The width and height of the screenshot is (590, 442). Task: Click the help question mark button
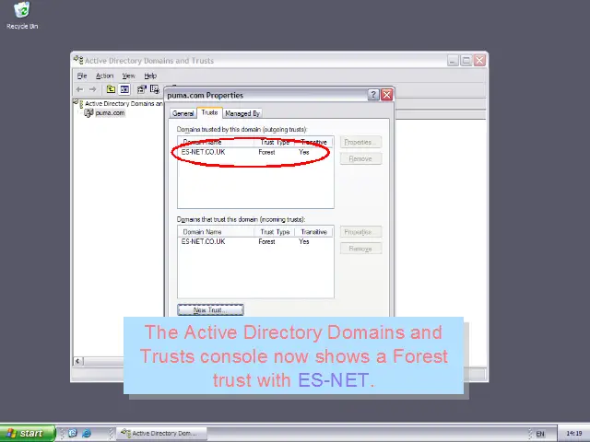tap(372, 95)
